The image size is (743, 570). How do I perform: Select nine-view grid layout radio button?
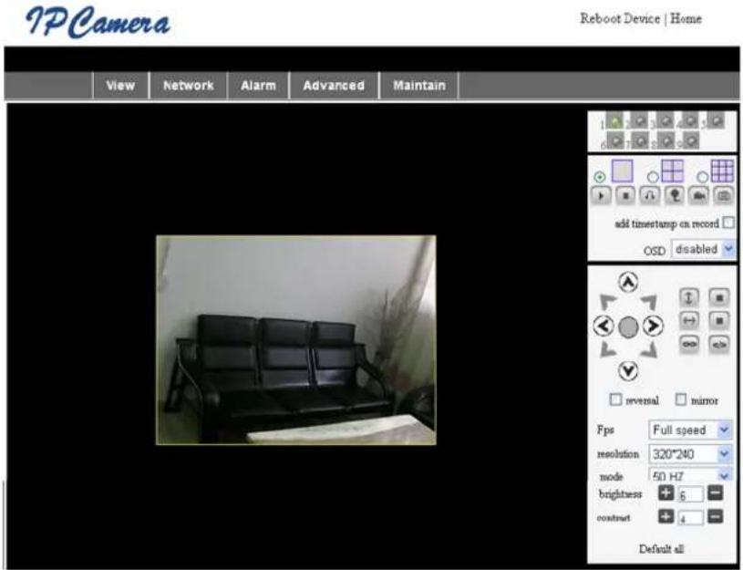coord(703,177)
